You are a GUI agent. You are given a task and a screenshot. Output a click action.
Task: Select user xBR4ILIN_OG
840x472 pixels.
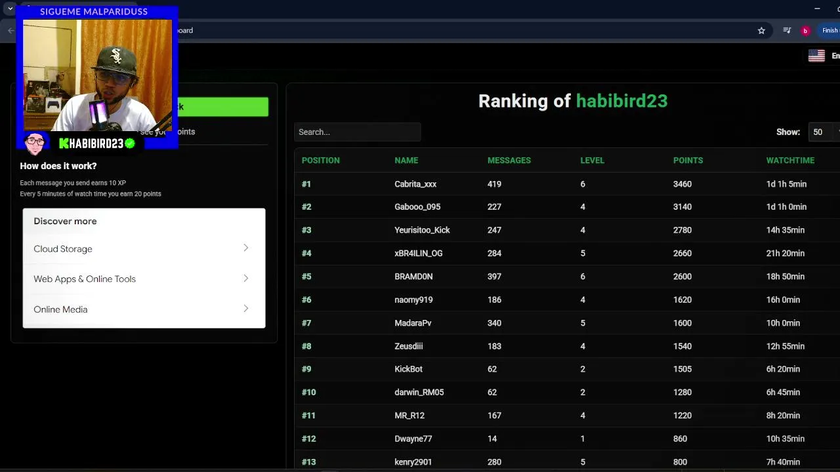[419, 253]
